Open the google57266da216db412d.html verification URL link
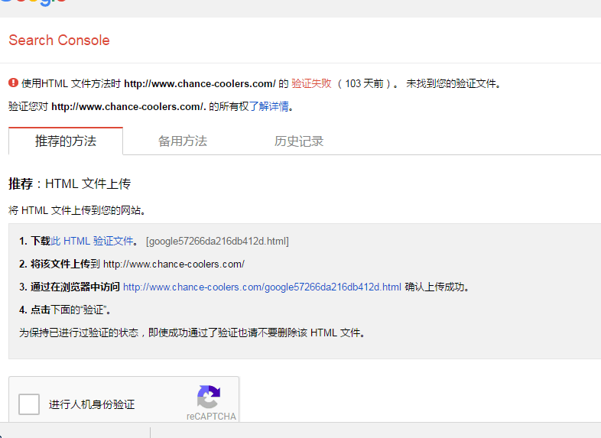Image resolution: width=601 pixels, height=438 pixels. point(262,287)
